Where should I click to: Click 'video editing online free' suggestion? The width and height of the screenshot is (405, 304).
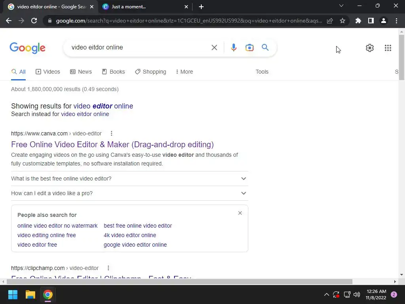pyautogui.click(x=47, y=235)
